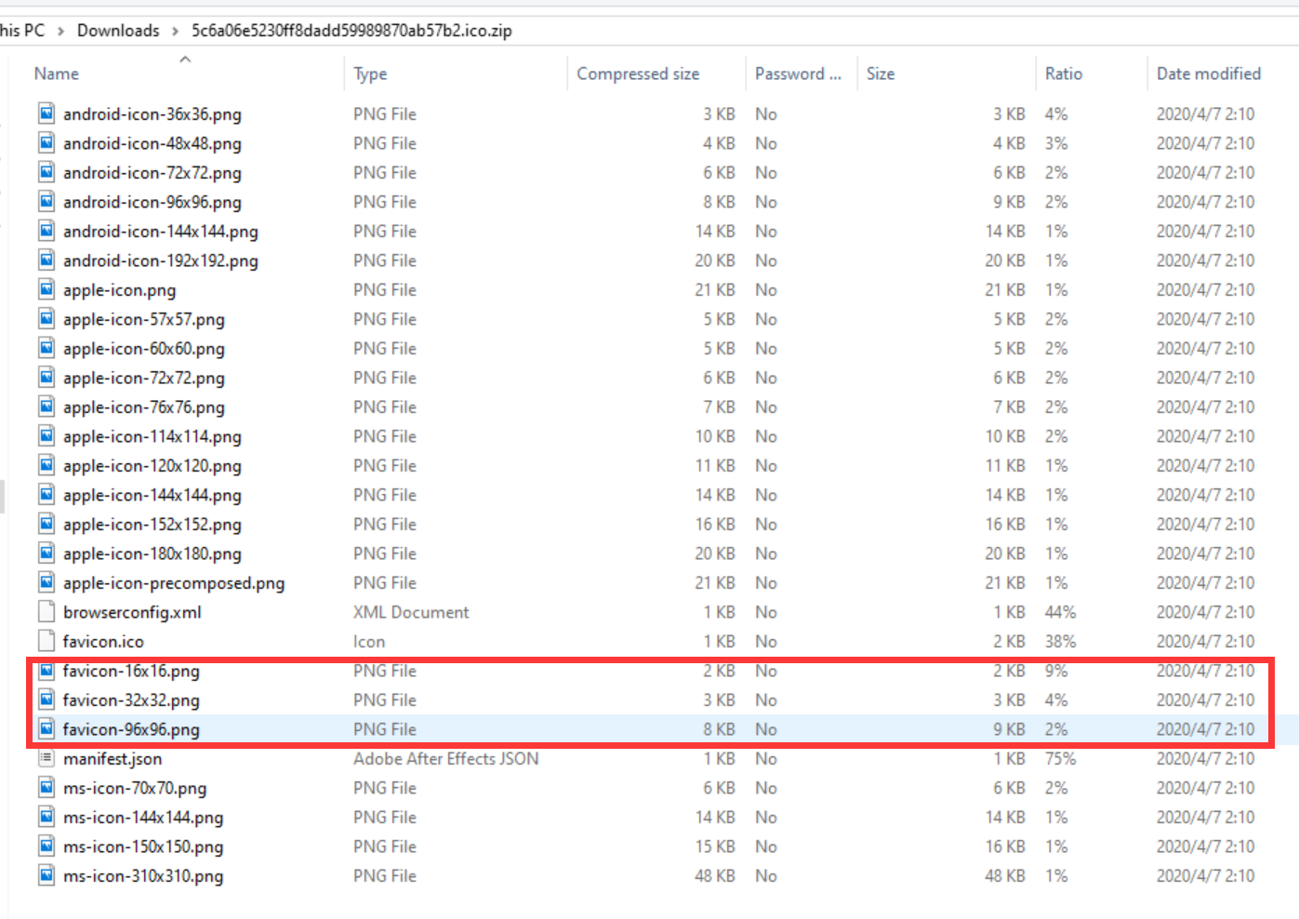Click the favicon.ico file icon
Screen dimensions: 1299x919
pyautogui.click(x=46, y=641)
